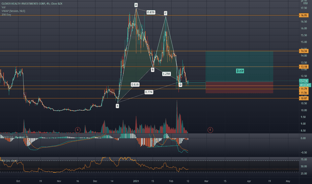Click the May date on the time axis

(x=288, y=181)
